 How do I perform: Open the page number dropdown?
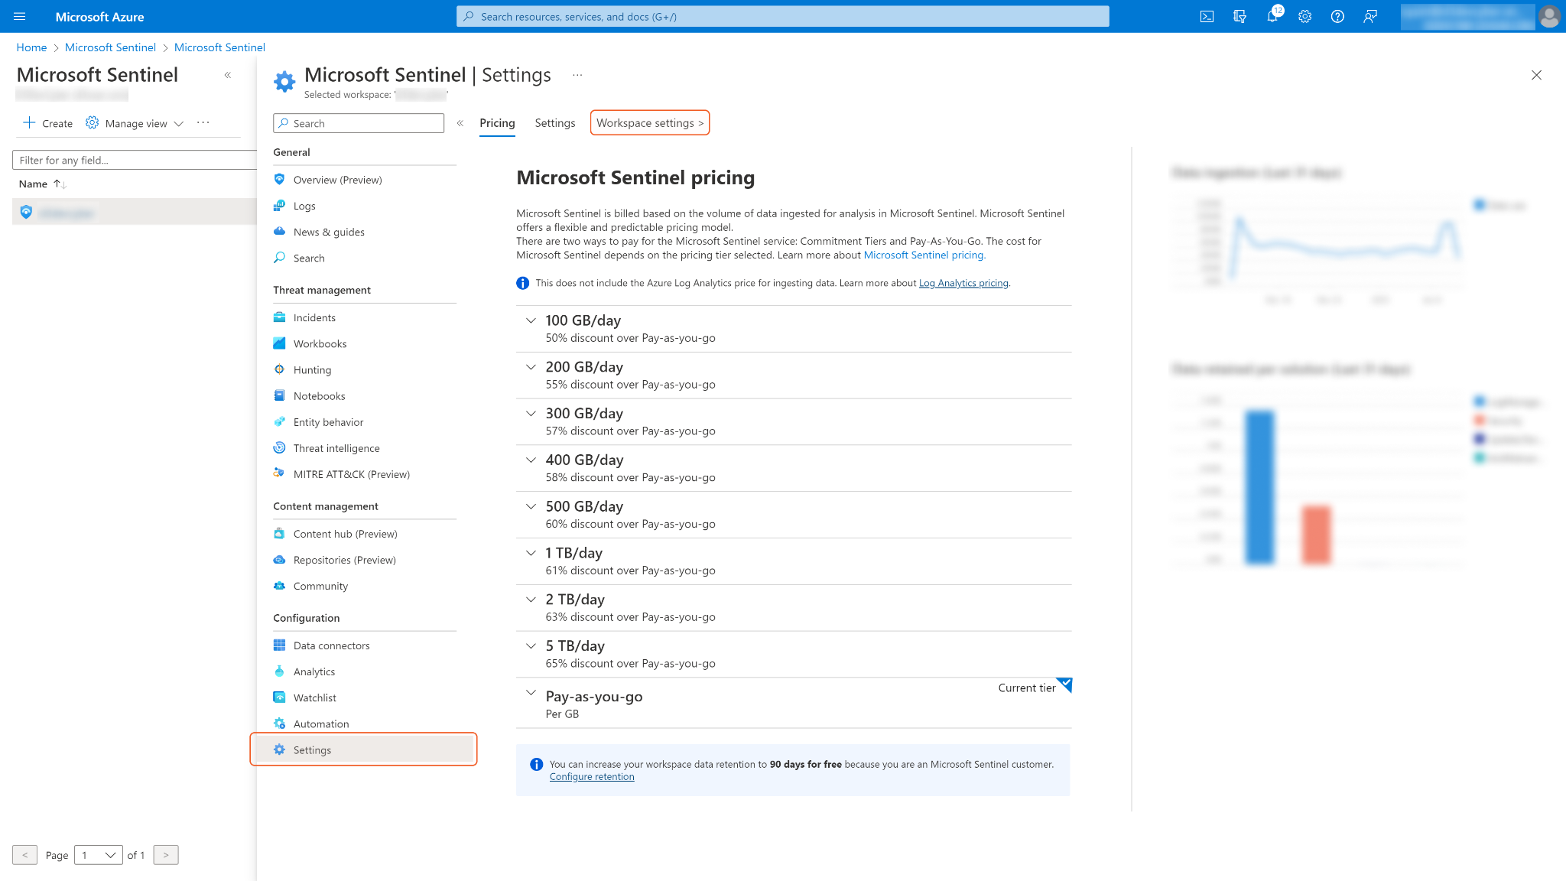tap(99, 855)
